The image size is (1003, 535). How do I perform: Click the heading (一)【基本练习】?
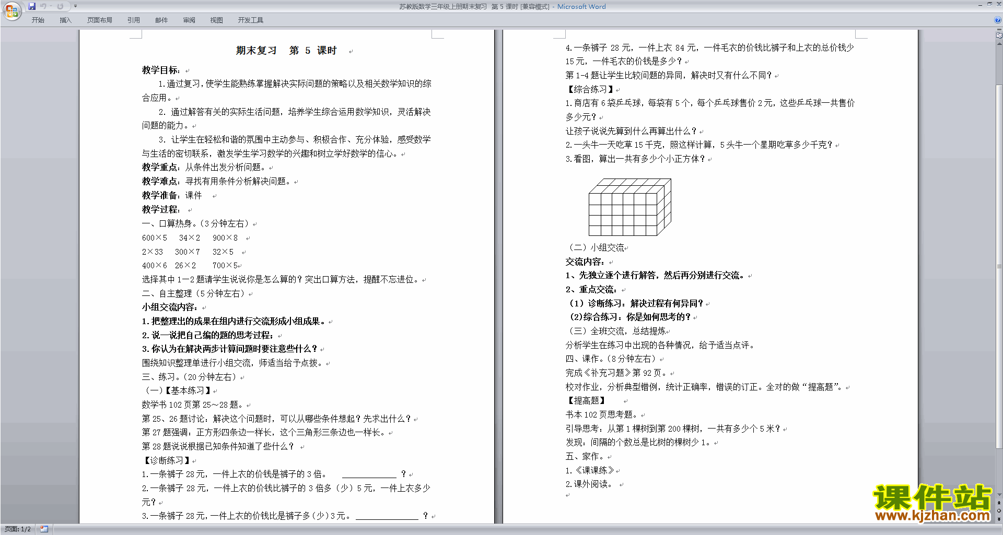point(178,390)
